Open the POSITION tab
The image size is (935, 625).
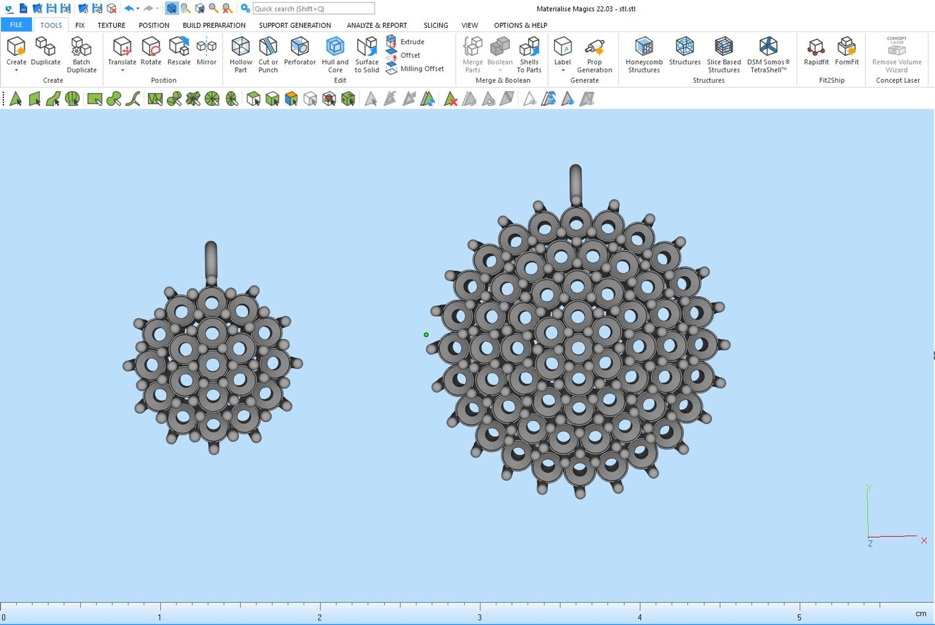point(154,25)
